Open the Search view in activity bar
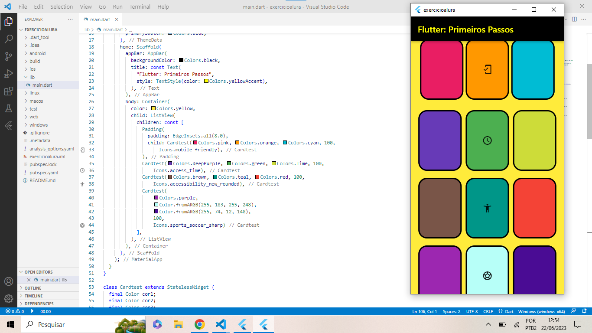 click(x=9, y=39)
